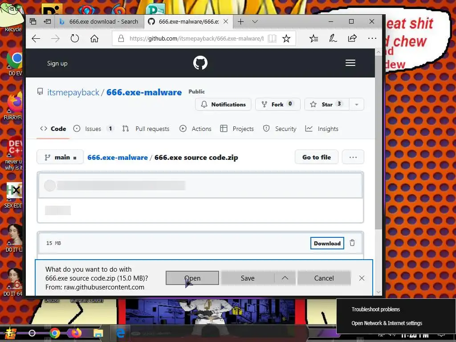Cancel the download prompt

click(x=324, y=278)
